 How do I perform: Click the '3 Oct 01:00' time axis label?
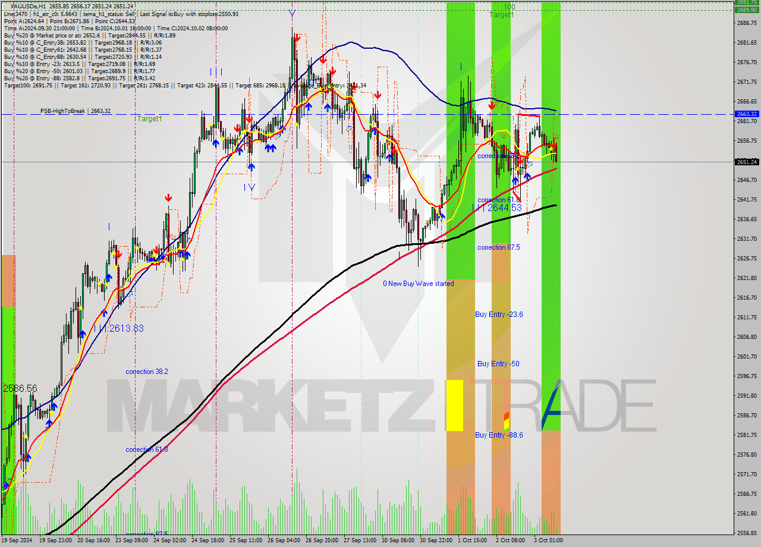tap(549, 540)
